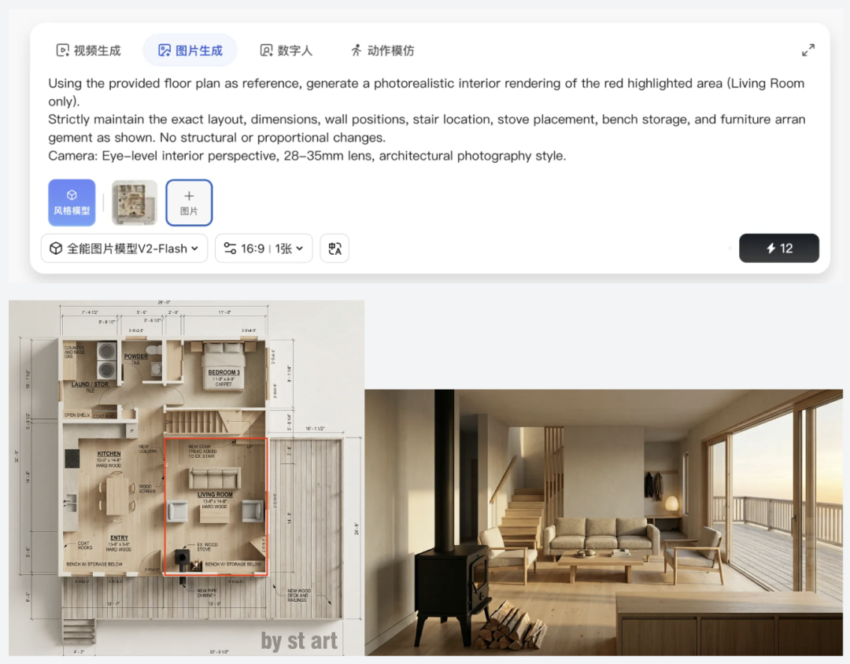Click the portrait icon beside 数字人
The width and height of the screenshot is (850, 664).
point(266,50)
